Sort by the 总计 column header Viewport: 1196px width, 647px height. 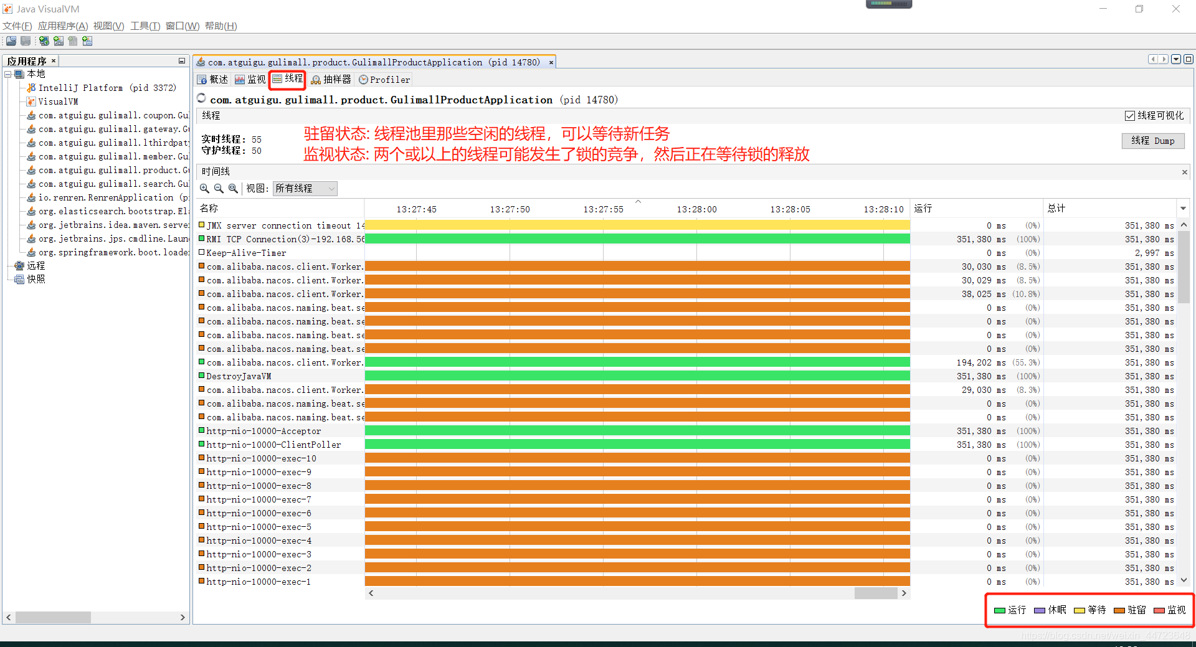click(x=1111, y=209)
